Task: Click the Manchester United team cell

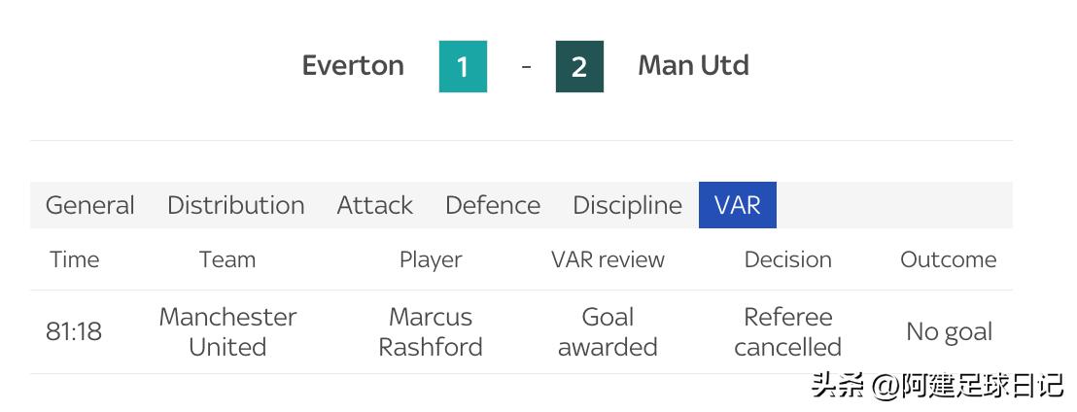Action: [227, 331]
